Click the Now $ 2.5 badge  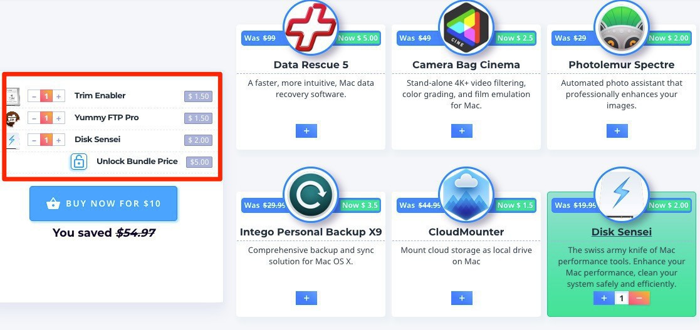point(515,38)
